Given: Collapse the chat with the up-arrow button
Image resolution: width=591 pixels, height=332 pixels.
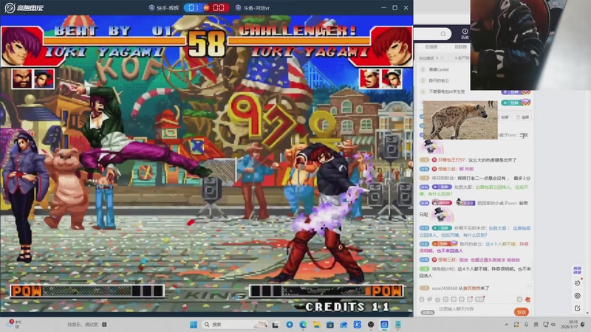Looking at the screenshot, I should 529,287.
